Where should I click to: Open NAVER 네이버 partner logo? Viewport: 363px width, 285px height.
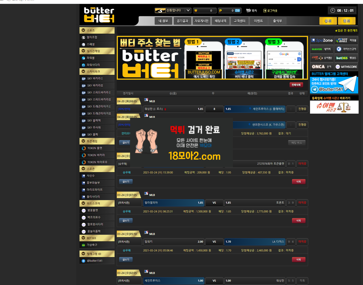(x=322, y=49)
